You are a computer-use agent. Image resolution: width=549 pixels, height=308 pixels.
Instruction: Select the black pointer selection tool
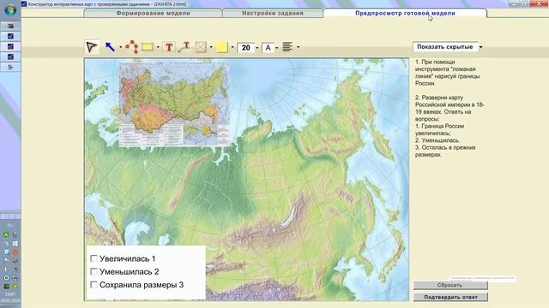coord(92,47)
